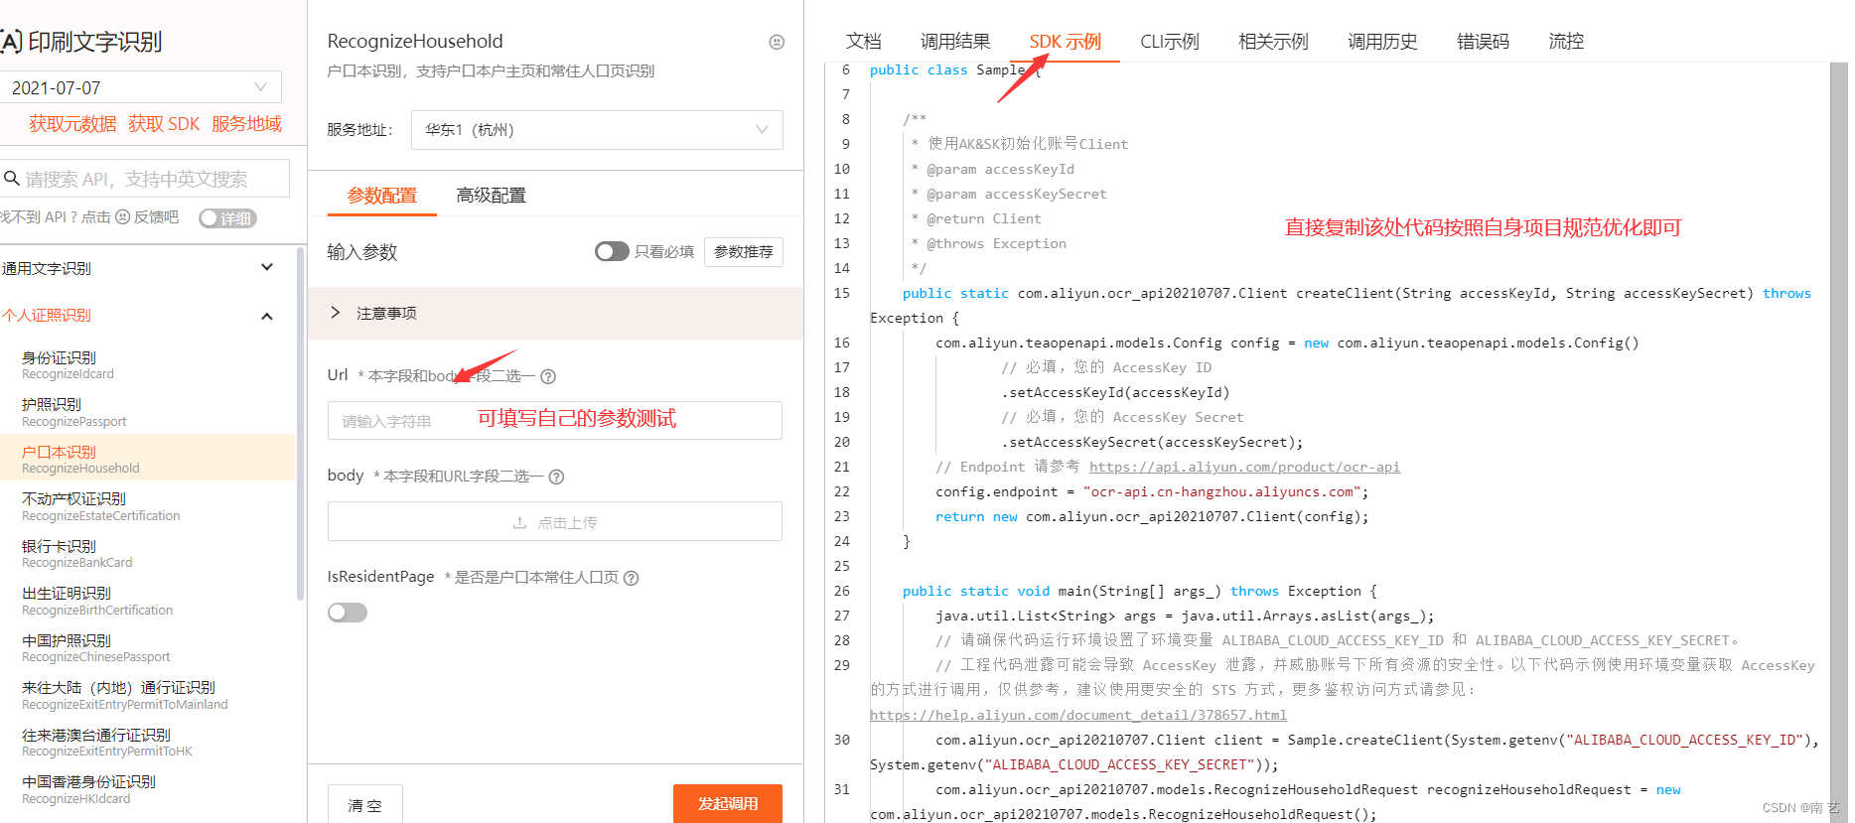Click the IsResidentPage help question icon
This screenshot has height=823, width=1855.
tap(631, 578)
